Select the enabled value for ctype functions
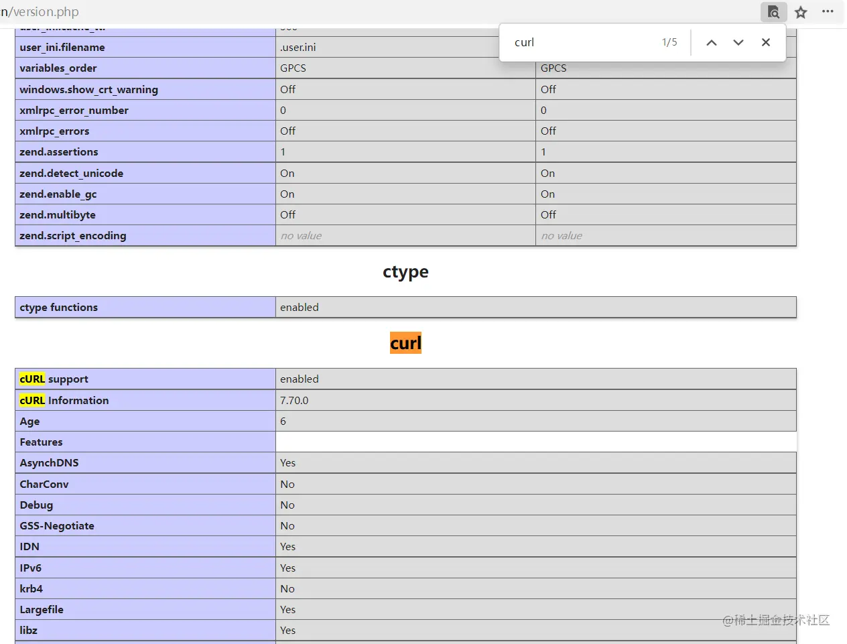This screenshot has width=847, height=644. coord(300,307)
